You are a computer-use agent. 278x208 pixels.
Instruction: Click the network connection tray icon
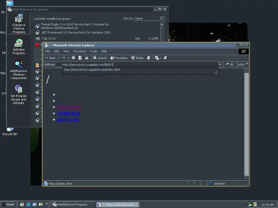click(250, 204)
